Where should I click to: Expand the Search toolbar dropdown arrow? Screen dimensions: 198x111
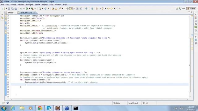point(62,9)
